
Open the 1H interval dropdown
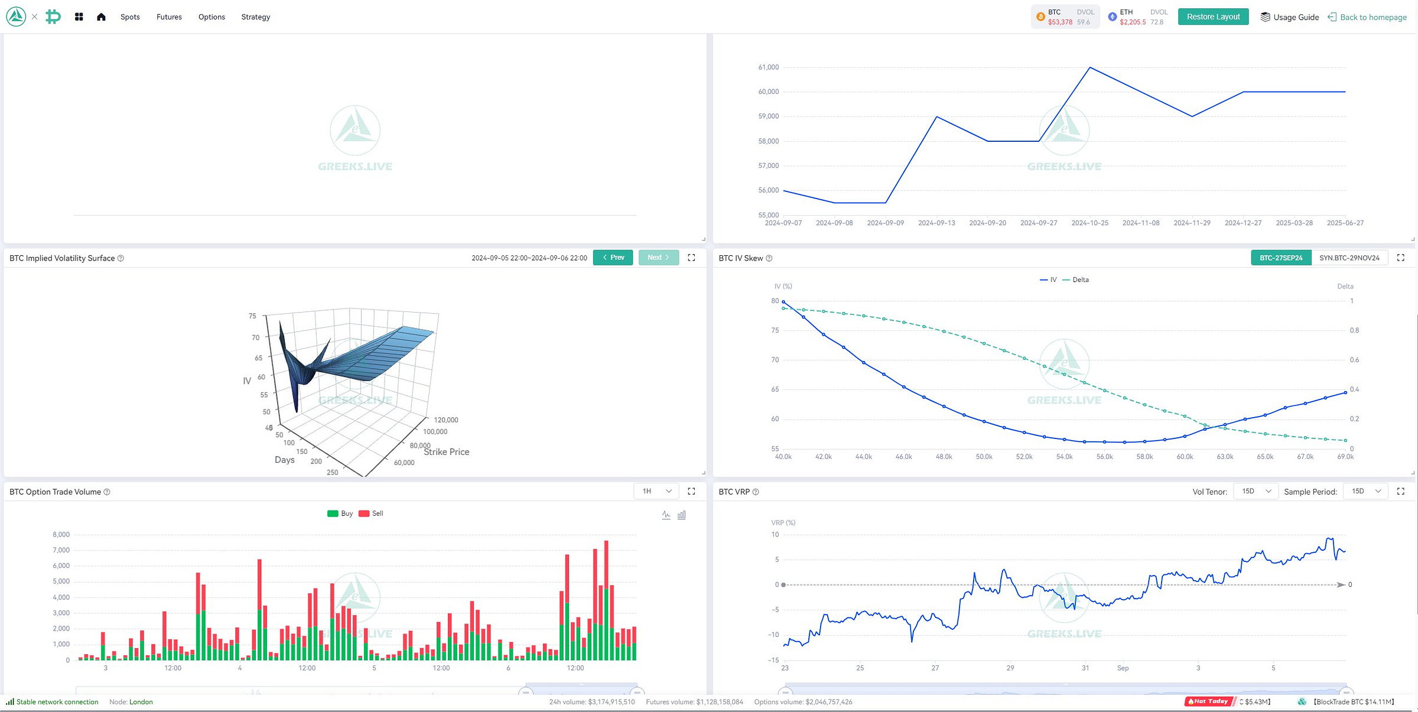(x=657, y=491)
